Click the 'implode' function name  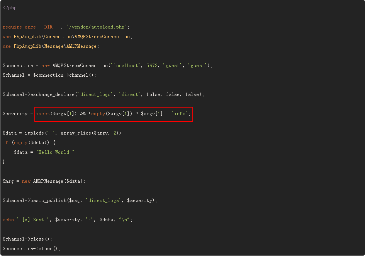[34, 133]
